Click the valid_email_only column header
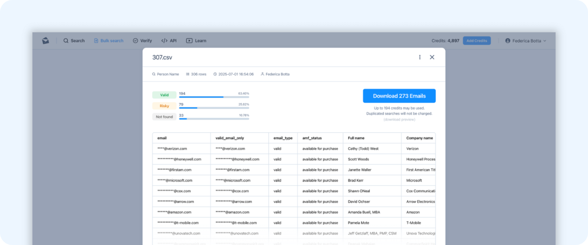Viewport: 588px width, 245px height. (239, 138)
